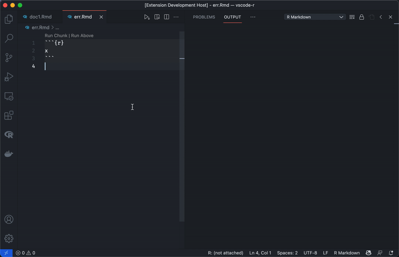Change the LF end of line sequence
Viewport: 399px width, 257px height.
(x=325, y=253)
